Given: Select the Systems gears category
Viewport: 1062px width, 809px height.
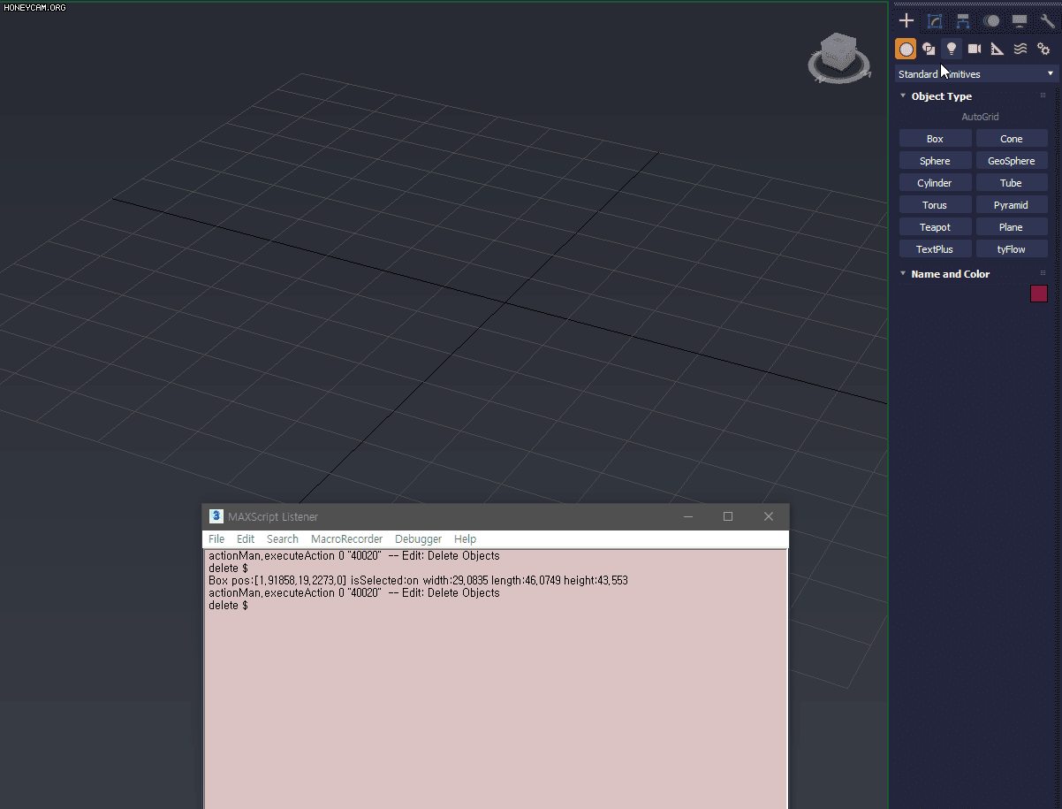Looking at the screenshot, I should 1043,49.
